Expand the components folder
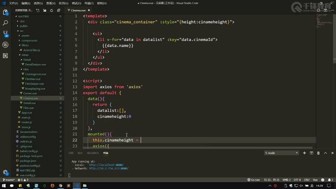 29,40
